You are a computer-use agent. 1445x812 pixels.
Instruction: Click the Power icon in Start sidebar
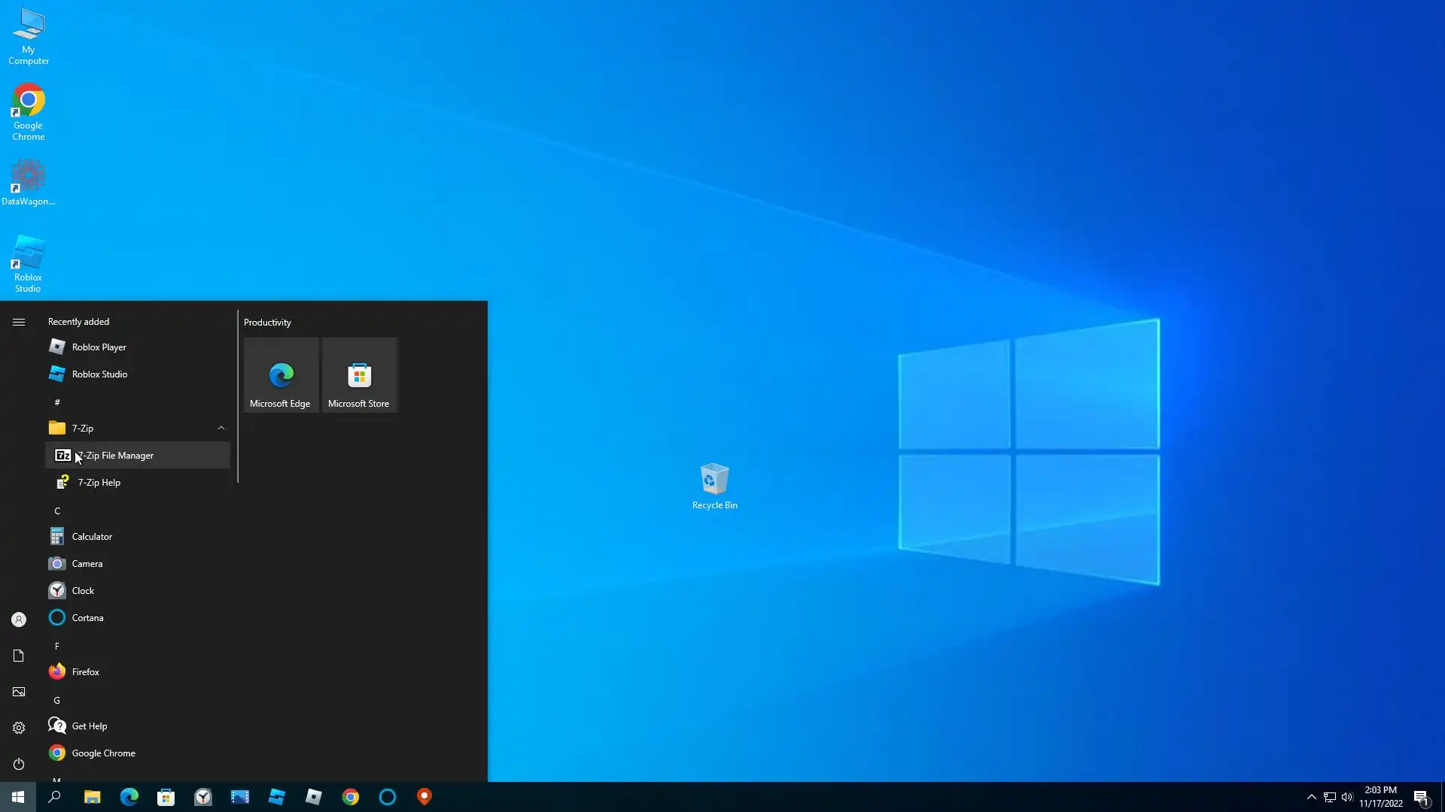(x=19, y=764)
